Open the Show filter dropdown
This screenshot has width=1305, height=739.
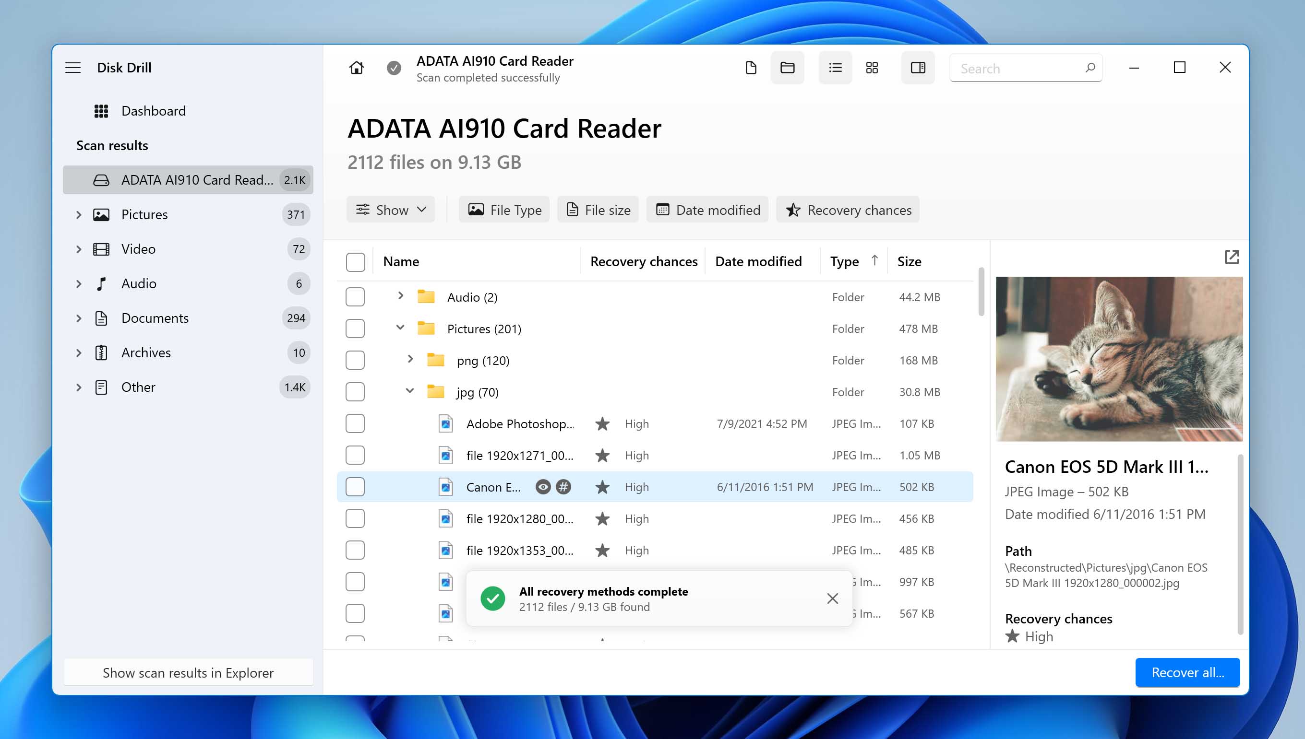click(x=391, y=210)
